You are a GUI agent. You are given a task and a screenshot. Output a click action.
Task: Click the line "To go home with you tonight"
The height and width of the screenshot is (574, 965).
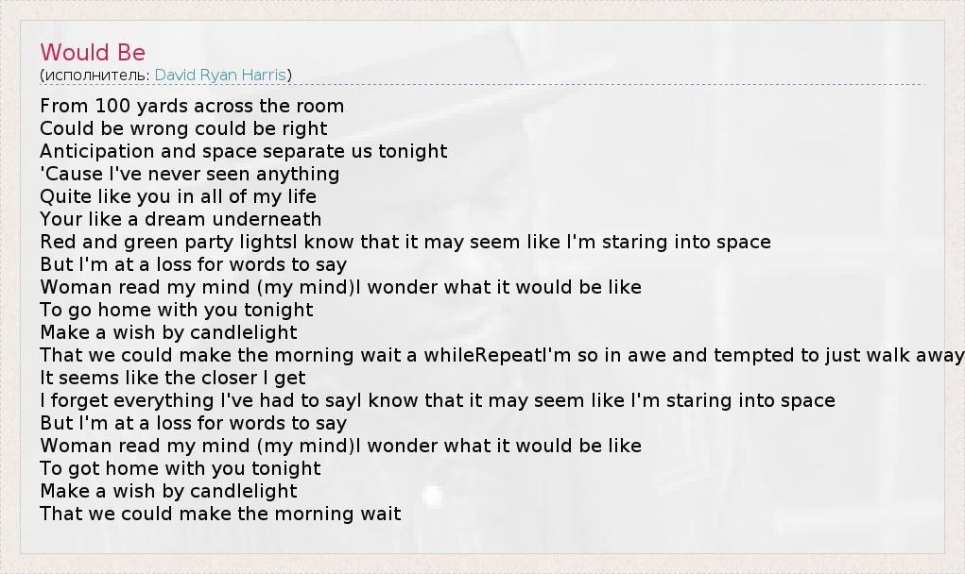176,310
